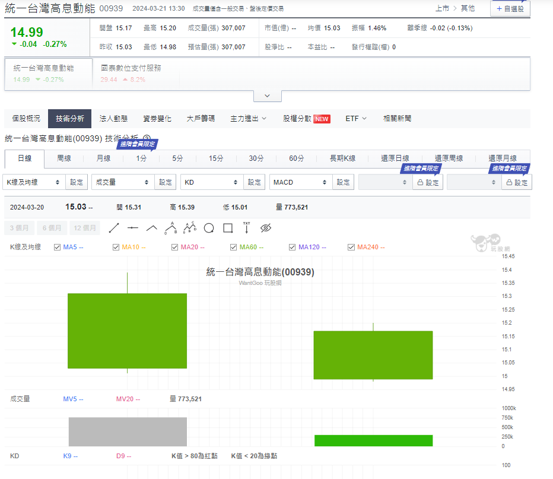Click 設定 next to K線及均線
This screenshot has width=553, height=479.
point(77,182)
